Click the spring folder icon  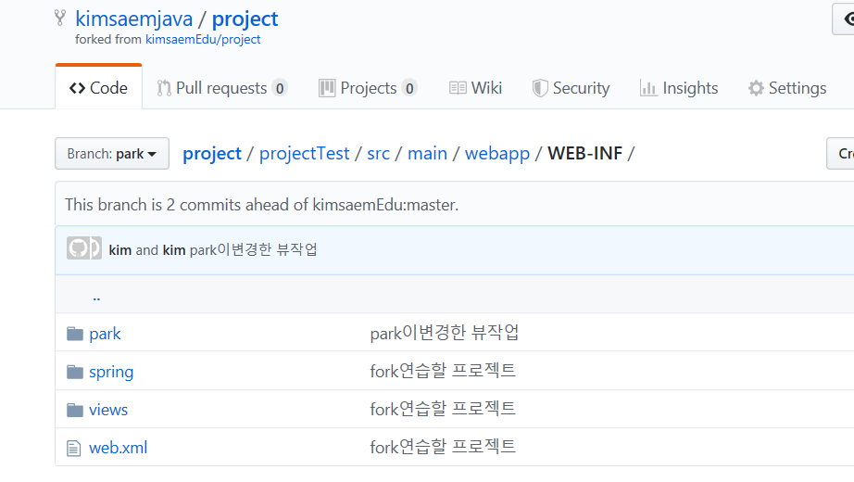[x=75, y=372]
